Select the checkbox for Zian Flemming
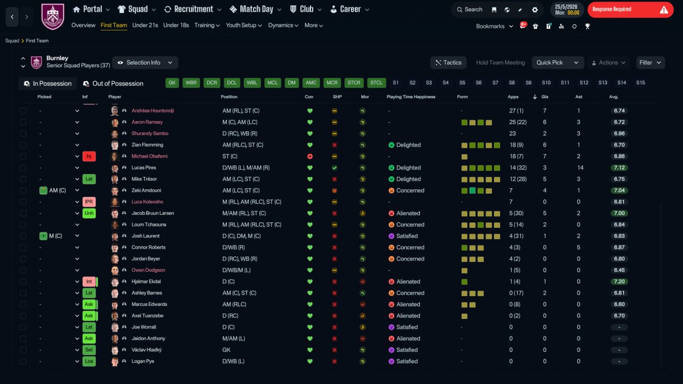 tap(23, 145)
